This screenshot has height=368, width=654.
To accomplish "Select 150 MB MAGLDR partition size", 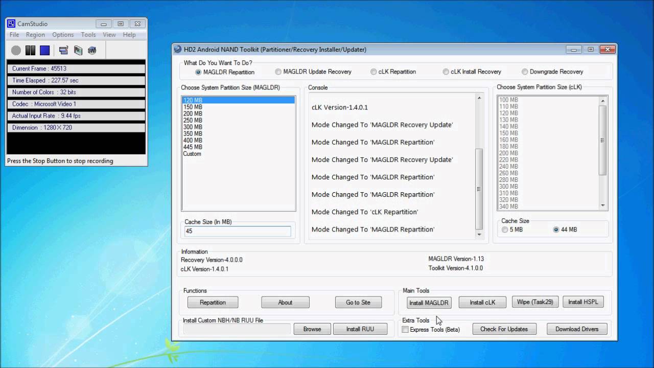I will click(x=238, y=107).
